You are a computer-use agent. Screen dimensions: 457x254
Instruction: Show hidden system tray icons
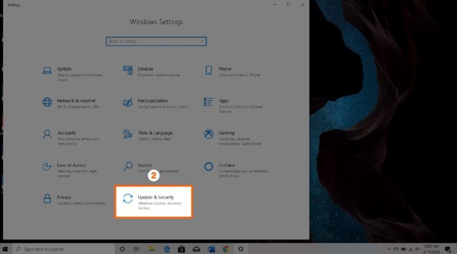(x=389, y=249)
